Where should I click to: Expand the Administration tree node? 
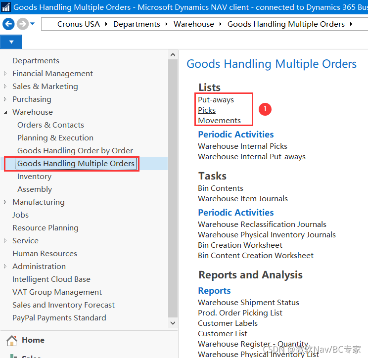coord(5,267)
